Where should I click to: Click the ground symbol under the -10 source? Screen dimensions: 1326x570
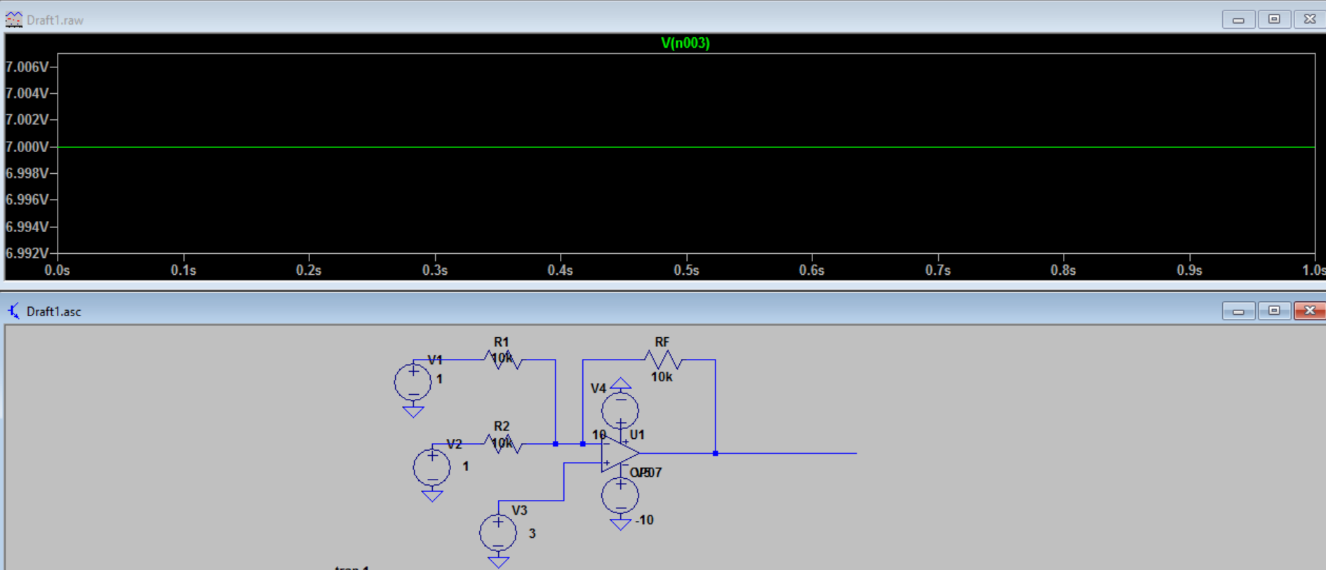point(620,524)
